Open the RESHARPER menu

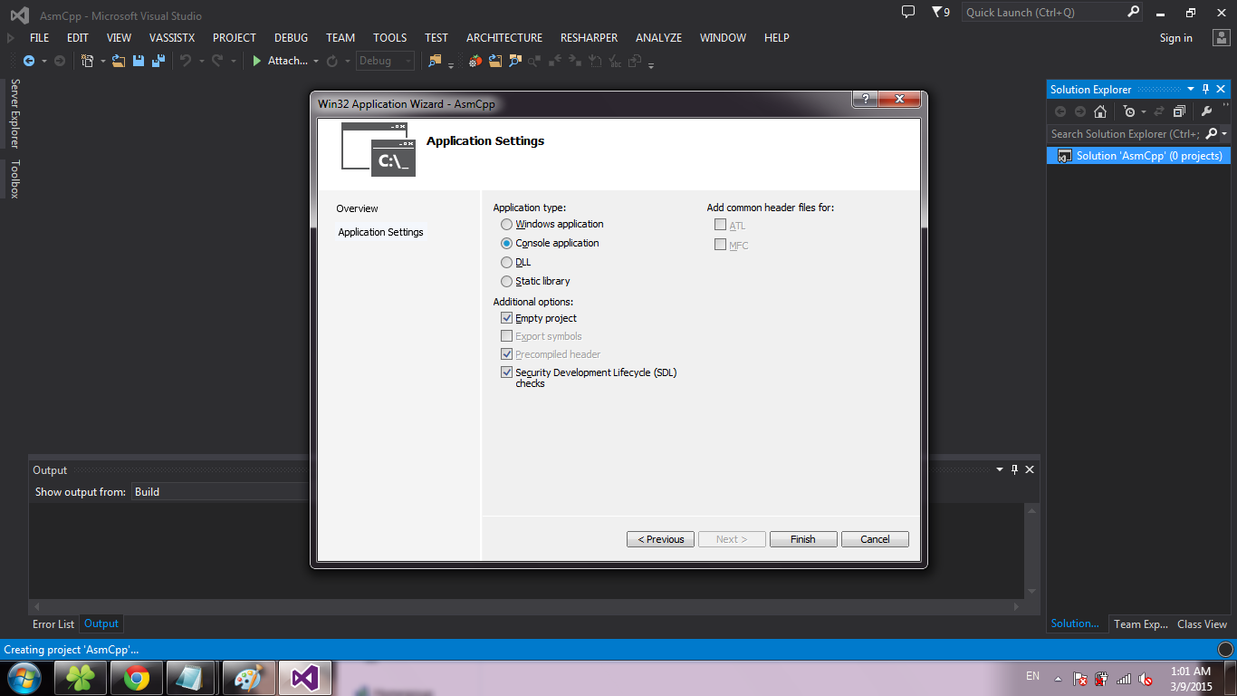click(589, 37)
